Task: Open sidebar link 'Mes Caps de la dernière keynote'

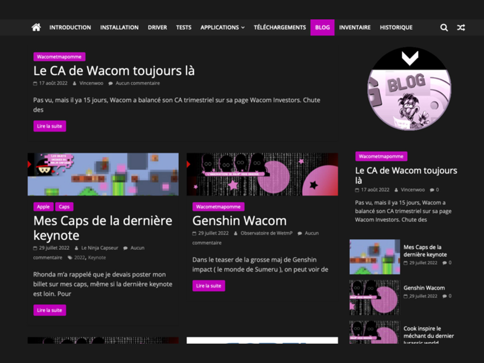Action: coord(425,251)
